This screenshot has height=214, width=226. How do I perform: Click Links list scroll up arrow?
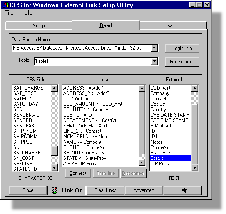click(142, 88)
